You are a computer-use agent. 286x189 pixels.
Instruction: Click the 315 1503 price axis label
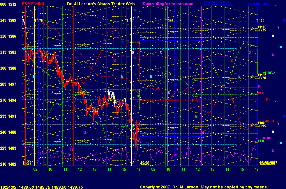click(8, 52)
